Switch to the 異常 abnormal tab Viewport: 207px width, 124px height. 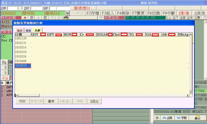click(x=28, y=30)
